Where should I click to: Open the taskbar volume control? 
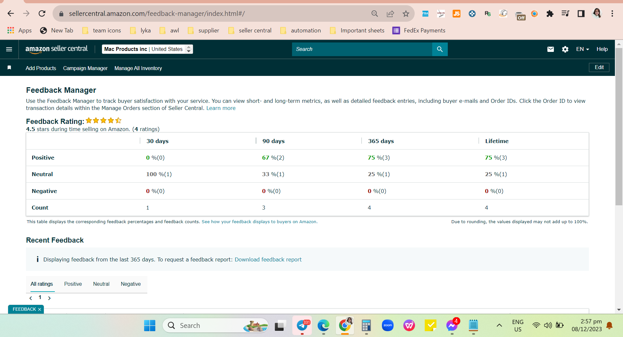(548, 325)
